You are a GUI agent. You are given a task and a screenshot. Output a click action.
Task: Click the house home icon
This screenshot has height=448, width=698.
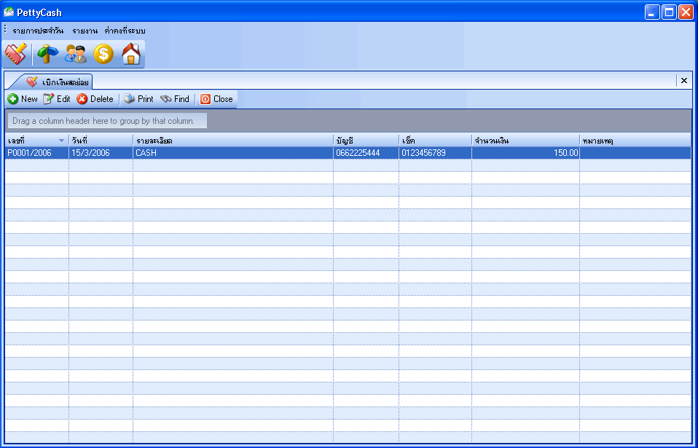click(131, 55)
